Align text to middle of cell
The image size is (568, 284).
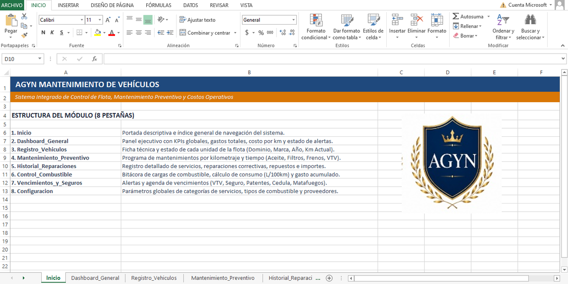(x=139, y=19)
